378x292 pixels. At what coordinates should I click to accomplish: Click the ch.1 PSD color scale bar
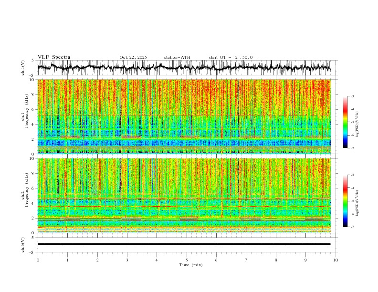click(346, 122)
